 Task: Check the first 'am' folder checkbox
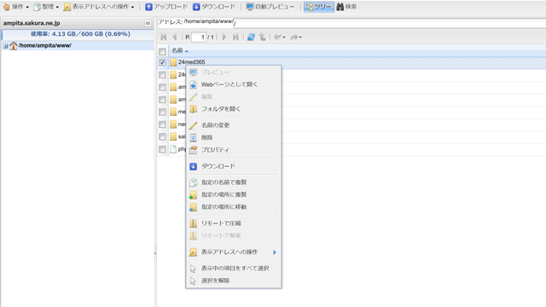click(162, 87)
